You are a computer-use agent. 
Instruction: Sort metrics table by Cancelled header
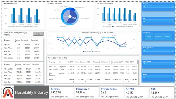tap(115, 62)
